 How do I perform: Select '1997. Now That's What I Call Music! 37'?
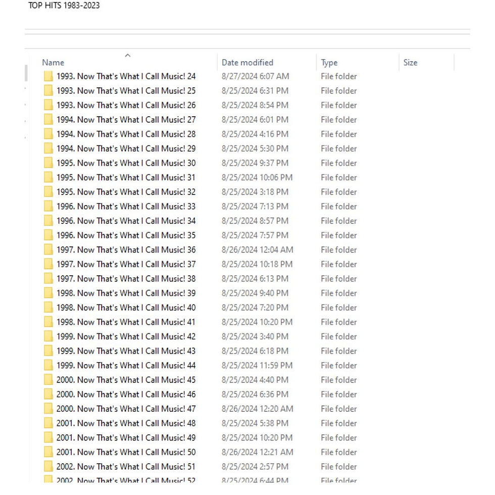126,264
